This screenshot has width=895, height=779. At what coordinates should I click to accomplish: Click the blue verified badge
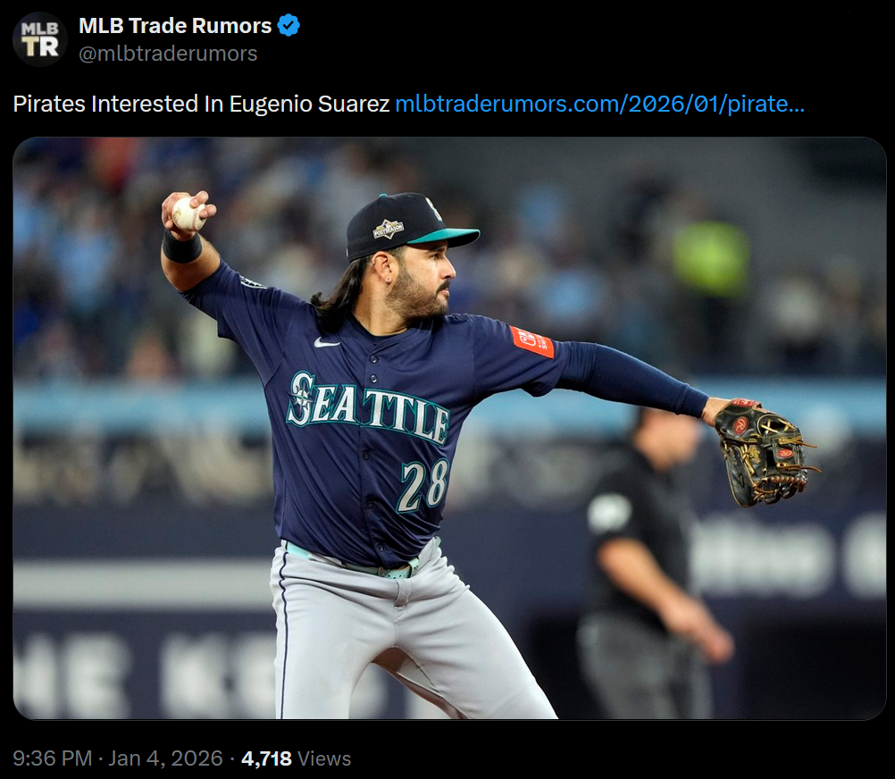click(289, 26)
